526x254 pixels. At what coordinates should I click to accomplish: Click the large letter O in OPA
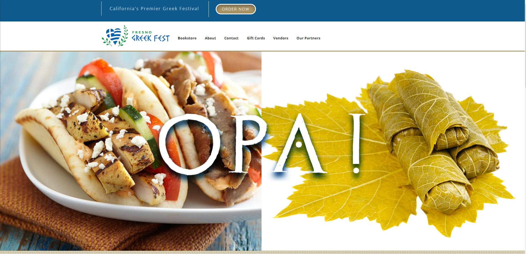pos(189,144)
